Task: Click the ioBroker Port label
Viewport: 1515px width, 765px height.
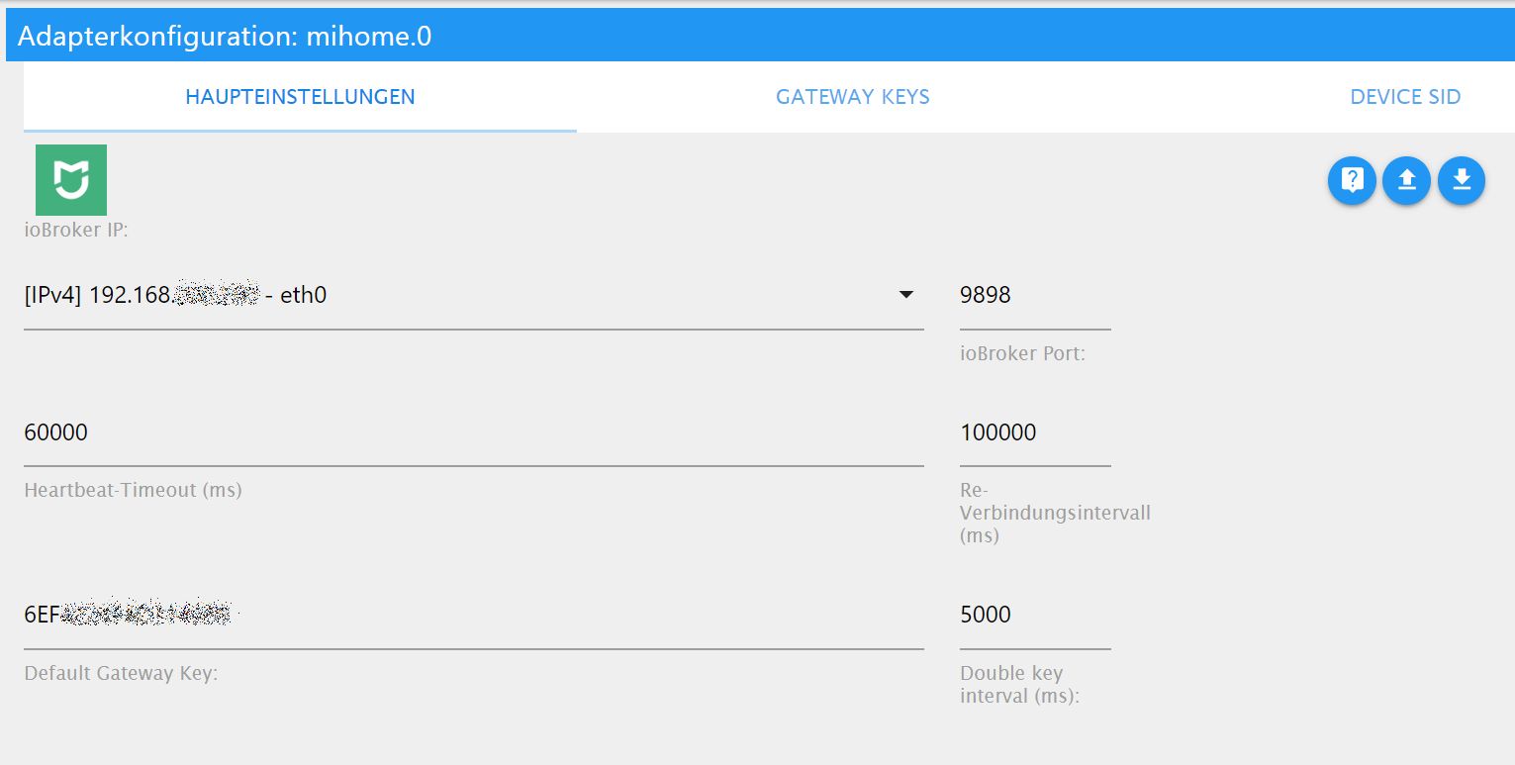Action: click(x=1022, y=353)
